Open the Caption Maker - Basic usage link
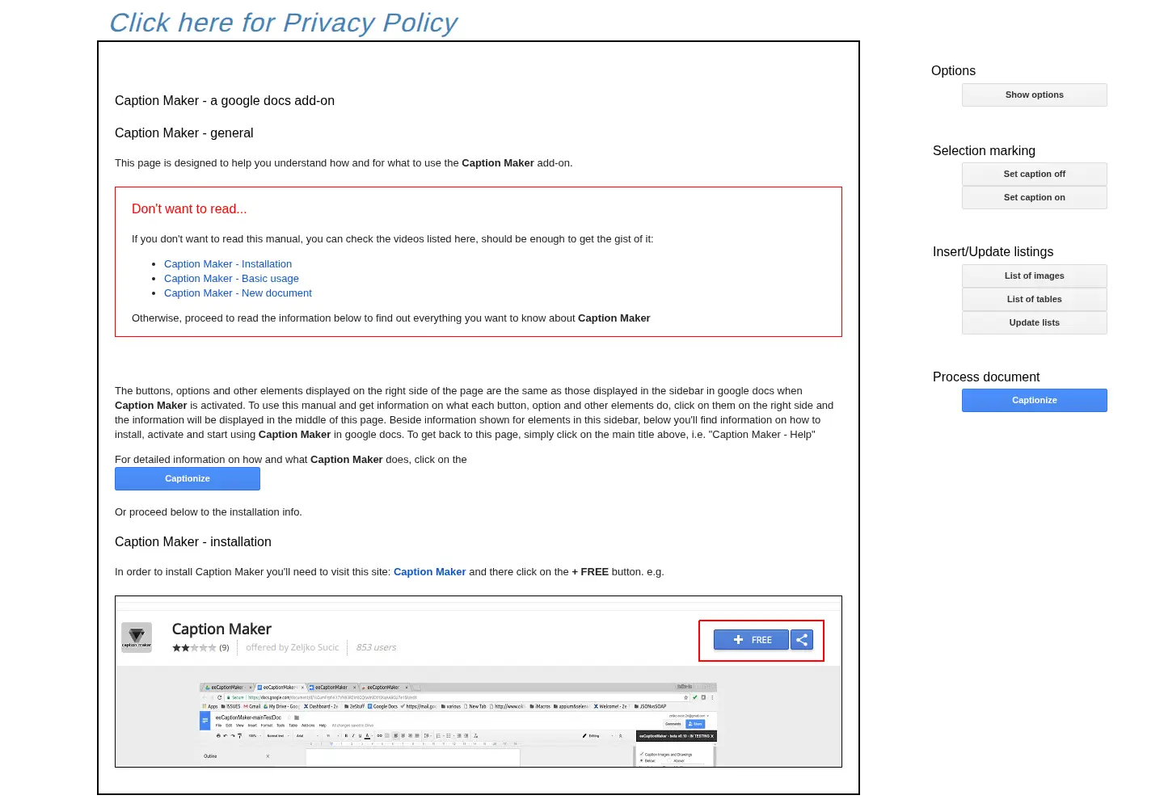Viewport: 1164px width, 808px height. pos(231,279)
